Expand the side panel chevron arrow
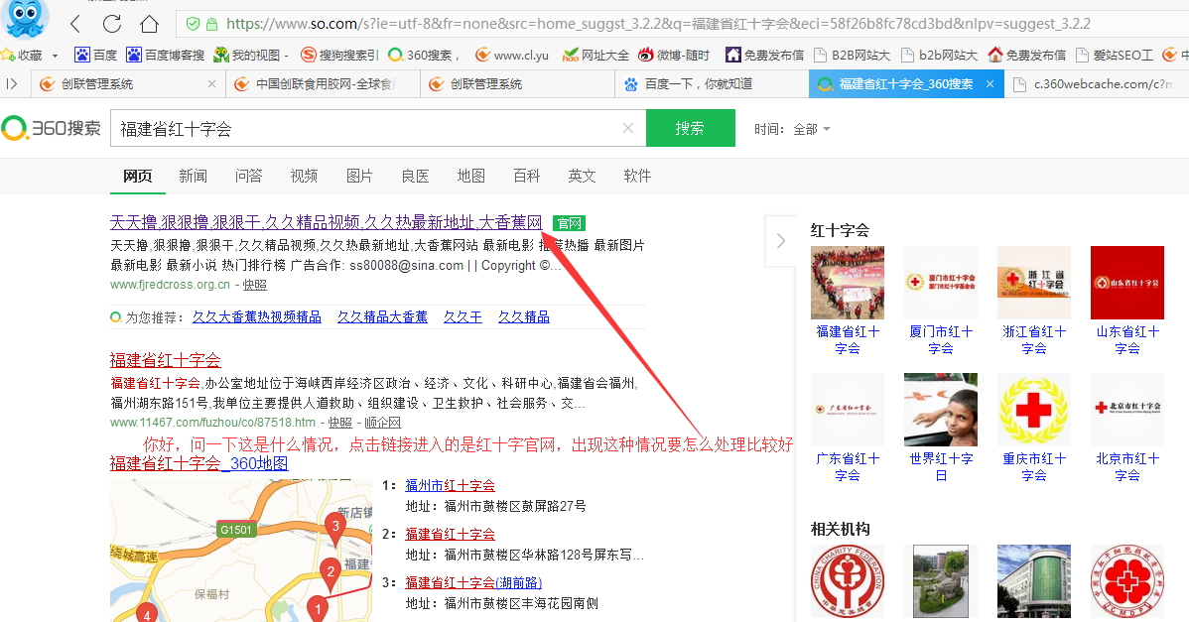The width and height of the screenshot is (1189, 622). 781,241
